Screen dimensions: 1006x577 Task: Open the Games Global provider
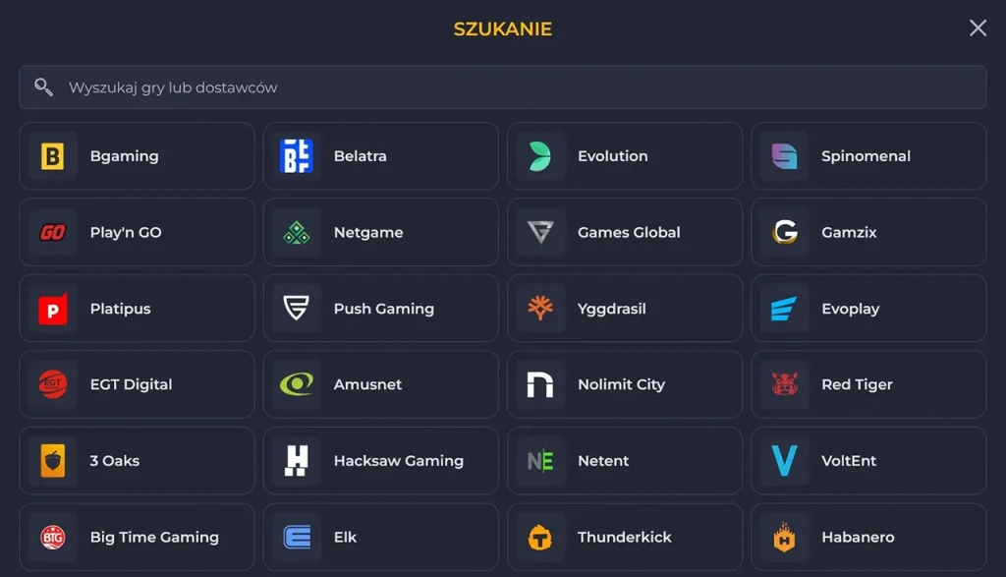pyautogui.click(x=625, y=232)
